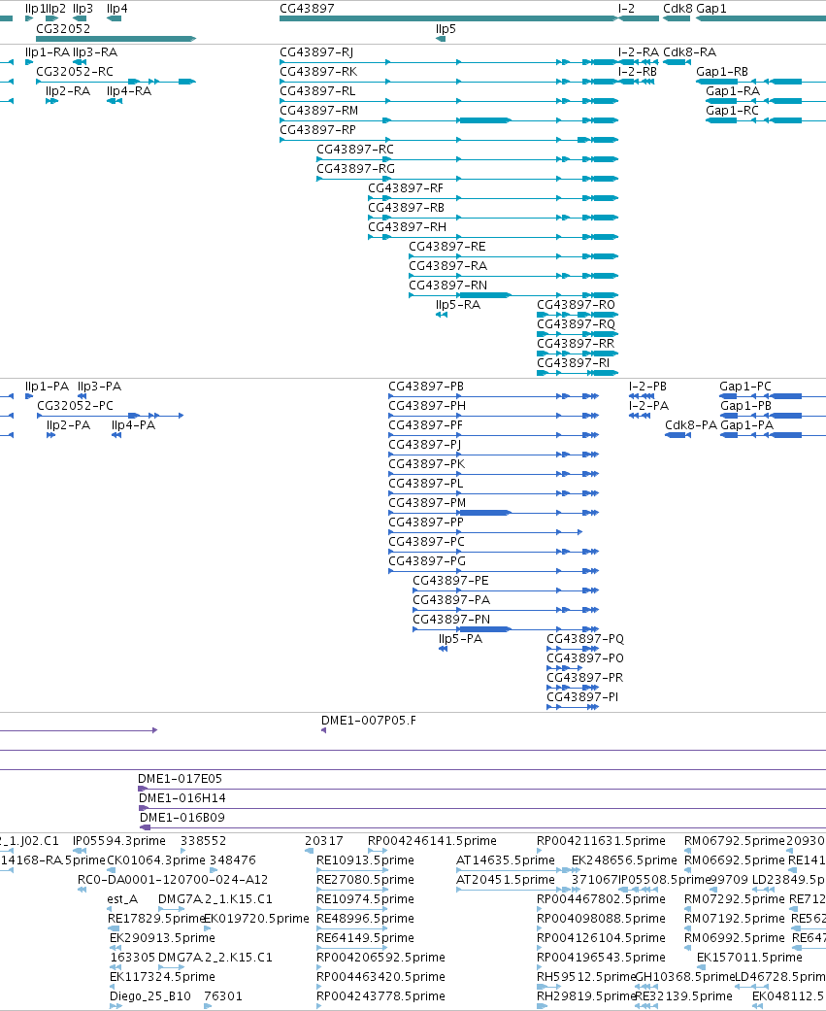Viewport: 826px width, 1011px height.
Task: Click the Ilp3 gene label in top track
Action: [83, 9]
